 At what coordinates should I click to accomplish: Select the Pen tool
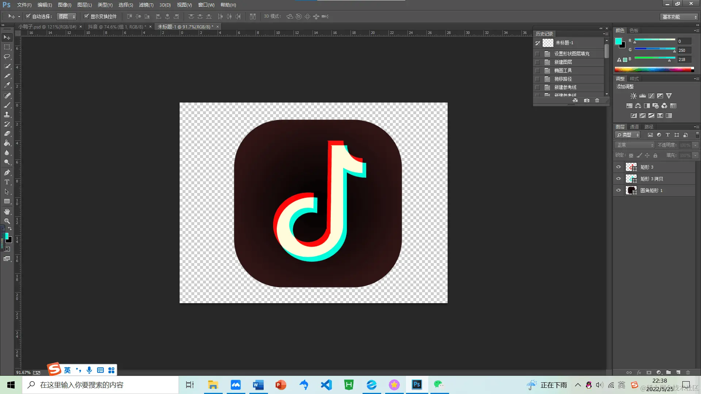click(7, 172)
